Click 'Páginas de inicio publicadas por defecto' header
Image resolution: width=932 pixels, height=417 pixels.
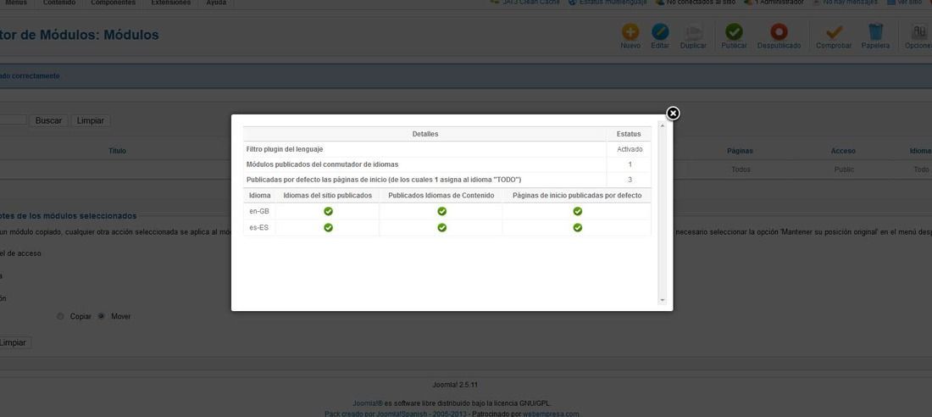(576, 195)
